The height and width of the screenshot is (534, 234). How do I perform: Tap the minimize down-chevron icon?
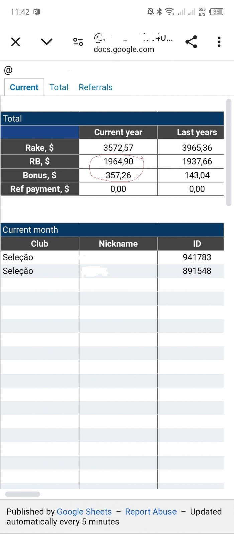point(47,42)
